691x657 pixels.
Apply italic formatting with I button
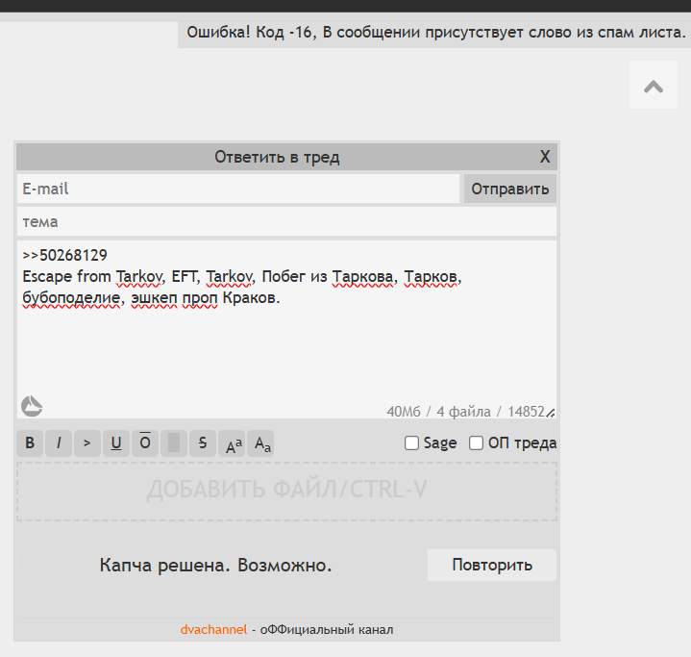[x=59, y=443]
